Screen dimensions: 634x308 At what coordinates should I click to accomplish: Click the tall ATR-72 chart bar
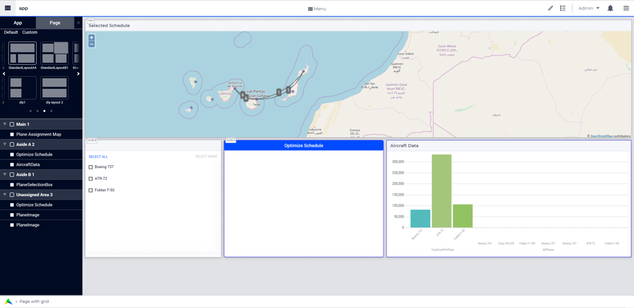(441, 191)
